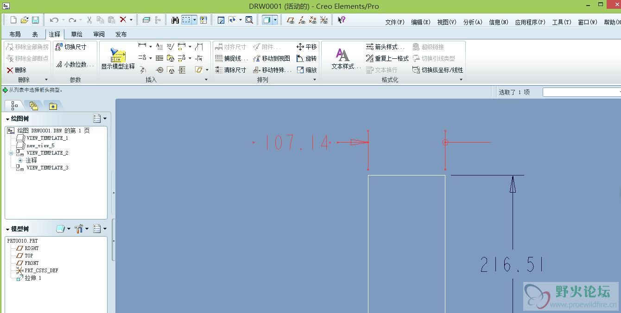This screenshot has height=313, width=621.
Task: Open the selection box tool dropdown arrow
Action: 195,20
